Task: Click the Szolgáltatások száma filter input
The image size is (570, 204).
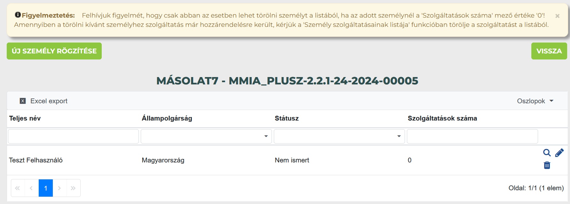Action: point(472,136)
